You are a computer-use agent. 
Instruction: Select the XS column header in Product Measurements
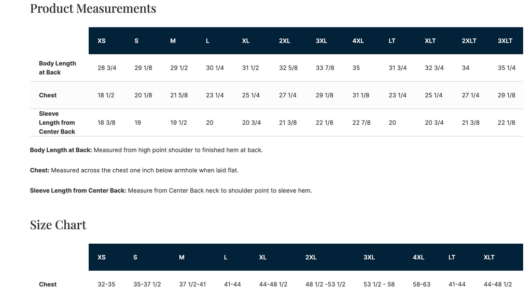coord(102,41)
